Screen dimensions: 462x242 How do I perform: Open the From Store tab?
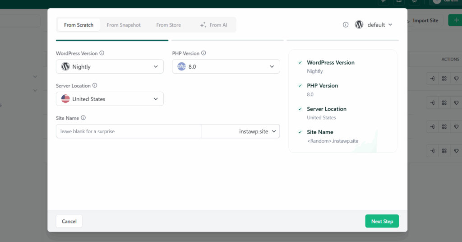pyautogui.click(x=169, y=25)
